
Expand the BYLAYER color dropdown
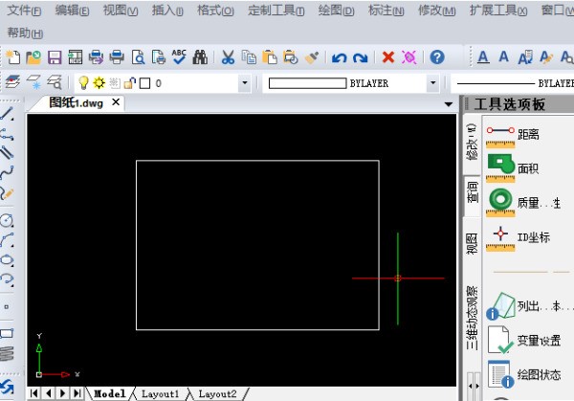(433, 83)
